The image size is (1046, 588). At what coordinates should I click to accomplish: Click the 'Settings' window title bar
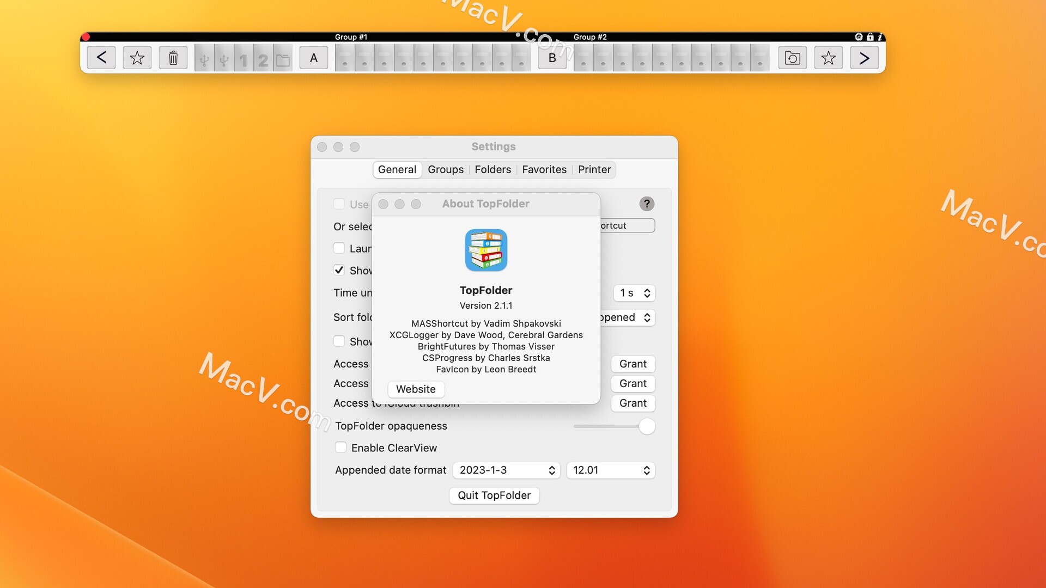(x=494, y=146)
